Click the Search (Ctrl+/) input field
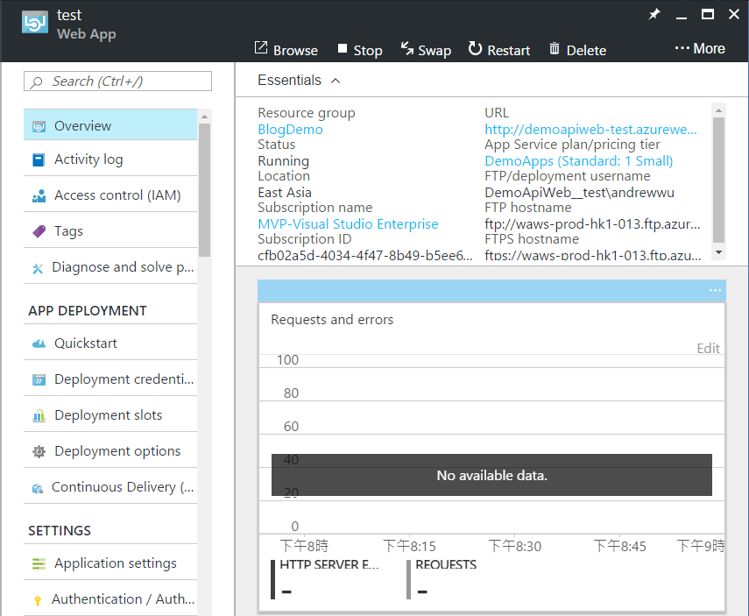 [x=118, y=81]
